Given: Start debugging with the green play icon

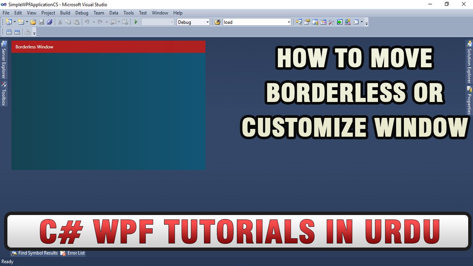Looking at the screenshot, I should [x=136, y=22].
